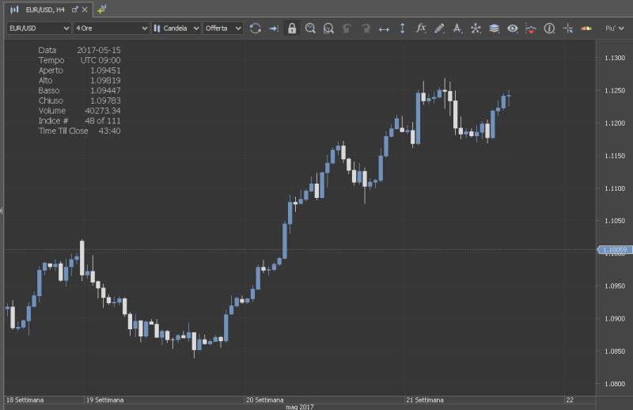Open the Offerta price side dropdown
633x410 pixels.
coord(222,28)
